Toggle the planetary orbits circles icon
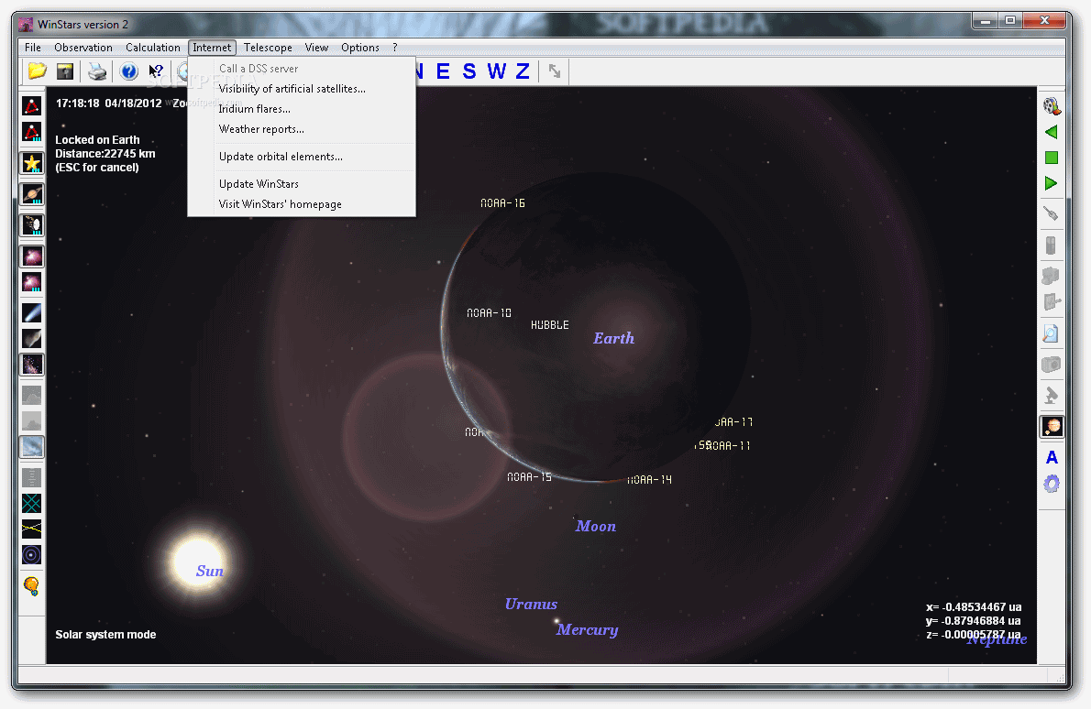This screenshot has width=1091, height=709. [x=31, y=555]
